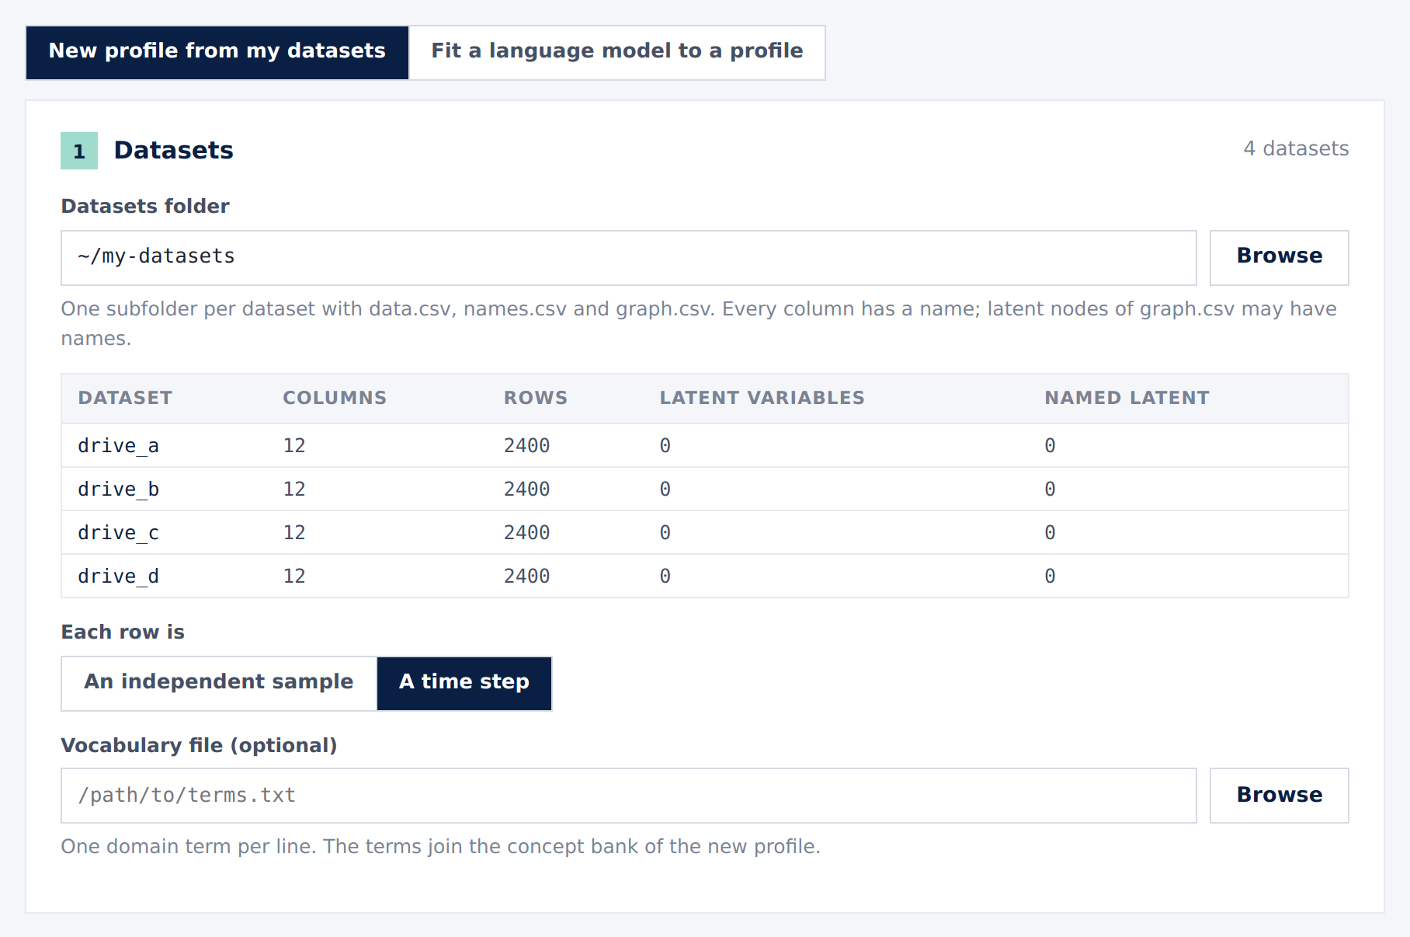Click into the Datasets folder path field
Viewport: 1410px width, 937px height.
click(x=629, y=257)
